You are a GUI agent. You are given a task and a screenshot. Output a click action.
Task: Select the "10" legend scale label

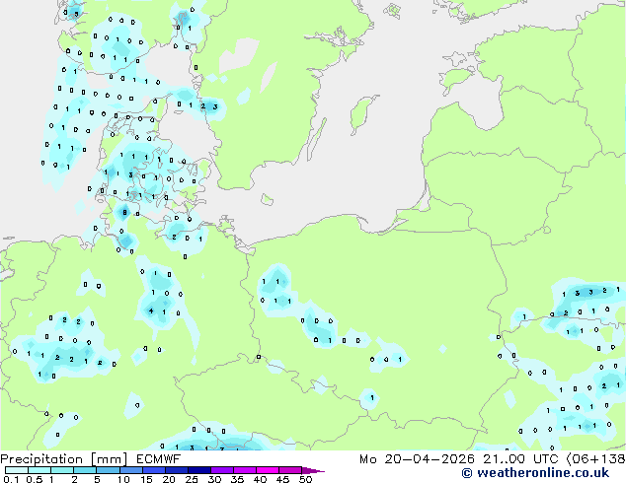point(123,479)
